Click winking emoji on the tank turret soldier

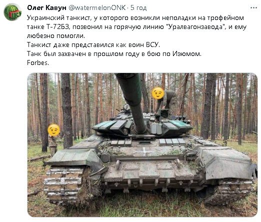point(157,93)
